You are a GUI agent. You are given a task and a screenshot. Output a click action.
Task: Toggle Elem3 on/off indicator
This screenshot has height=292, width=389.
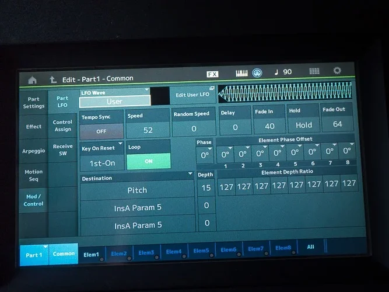(x=156, y=258)
